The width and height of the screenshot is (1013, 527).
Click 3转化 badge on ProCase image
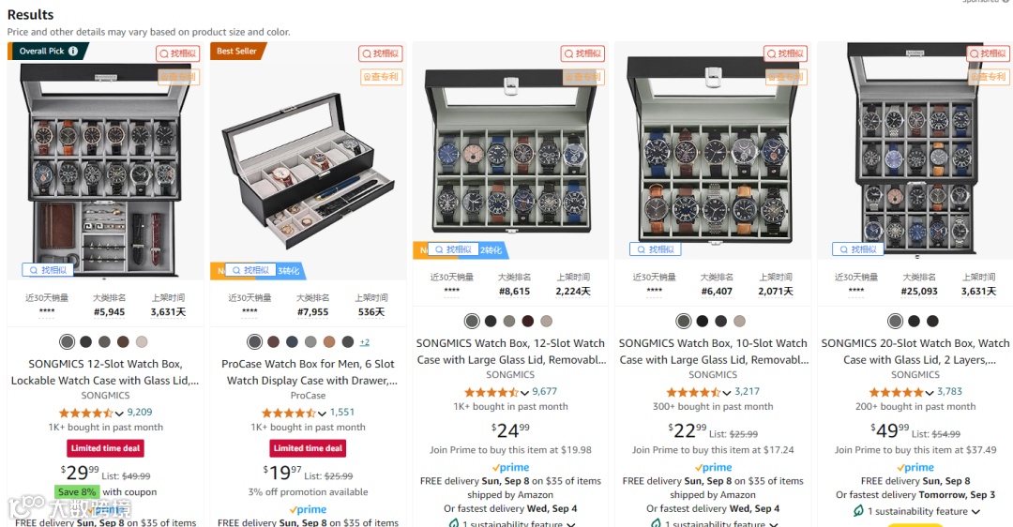289,271
